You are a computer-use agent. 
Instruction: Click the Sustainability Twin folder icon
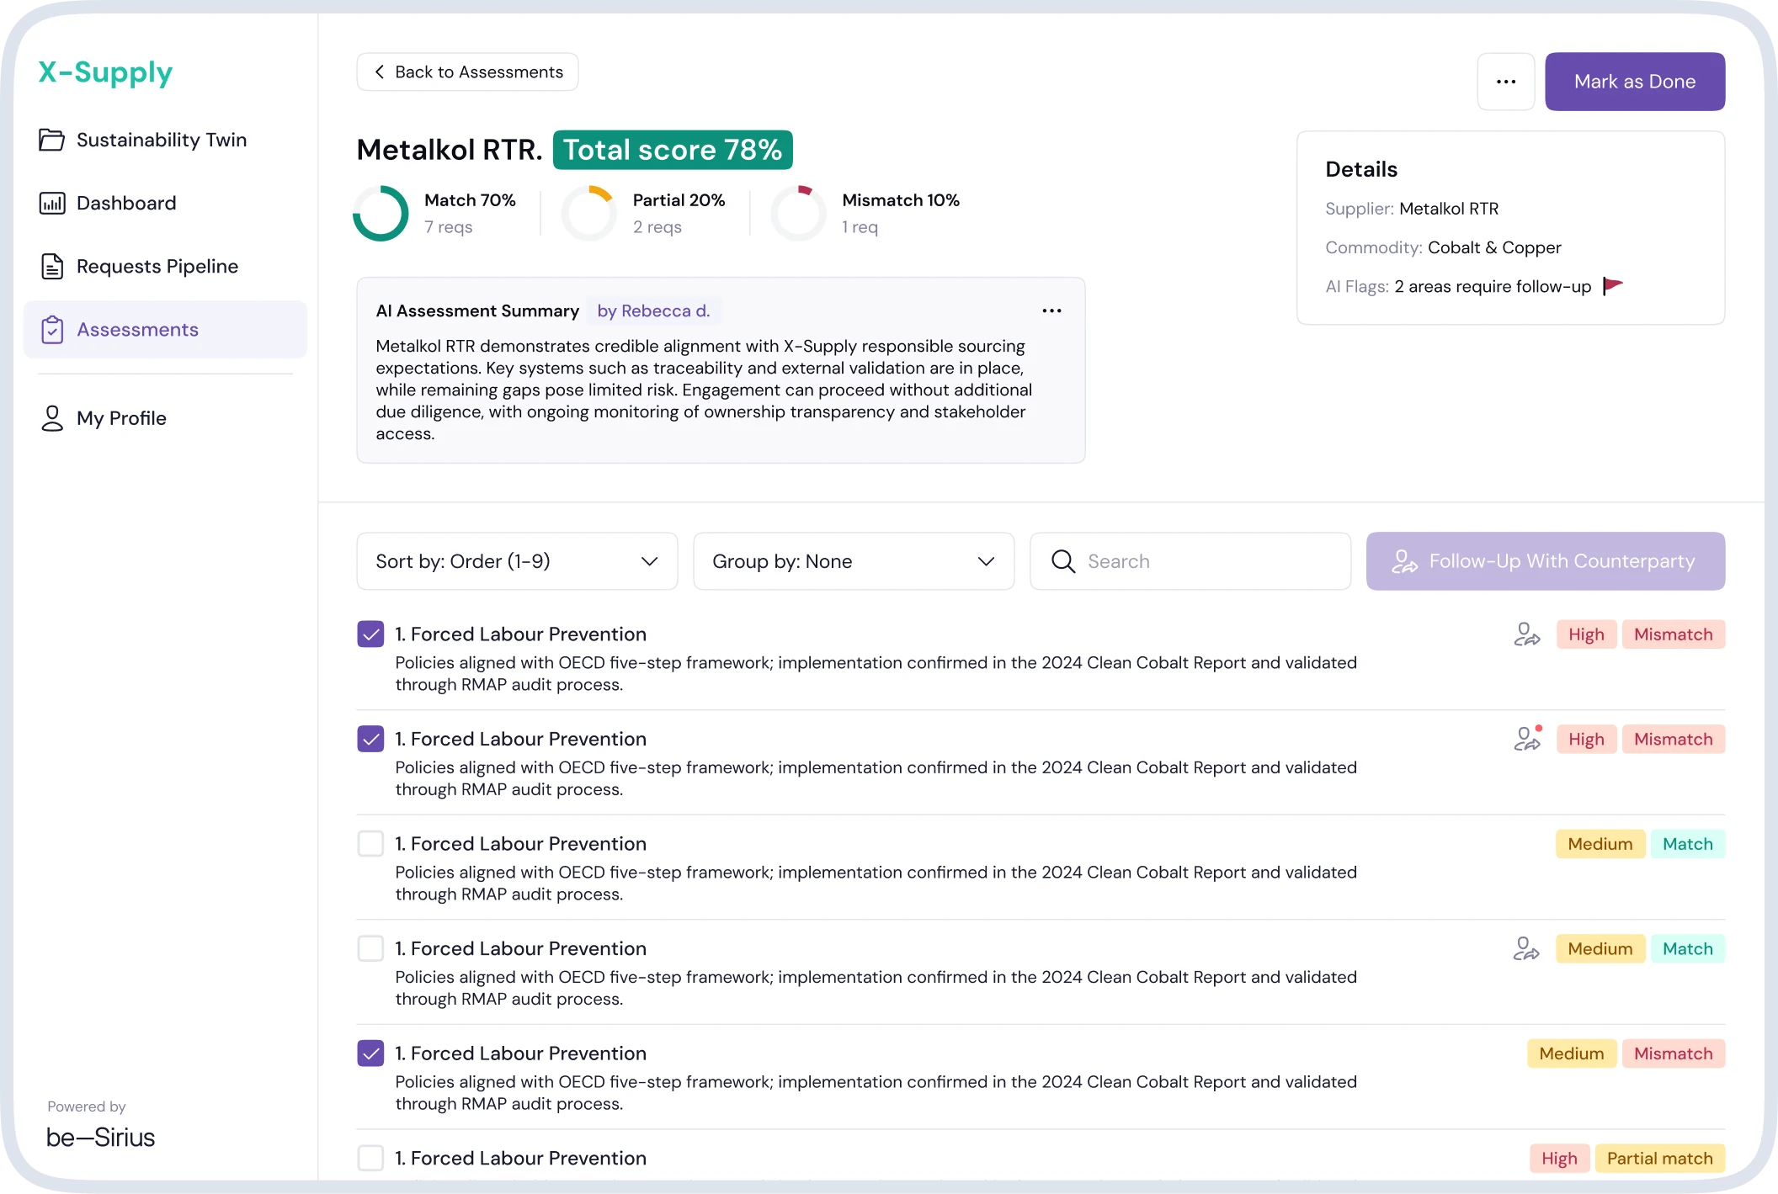(x=51, y=140)
